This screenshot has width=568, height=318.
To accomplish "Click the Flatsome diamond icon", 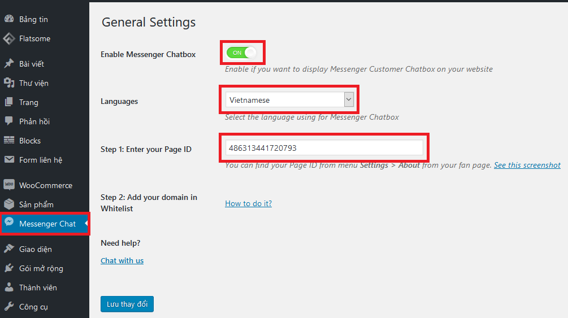I will [9, 38].
